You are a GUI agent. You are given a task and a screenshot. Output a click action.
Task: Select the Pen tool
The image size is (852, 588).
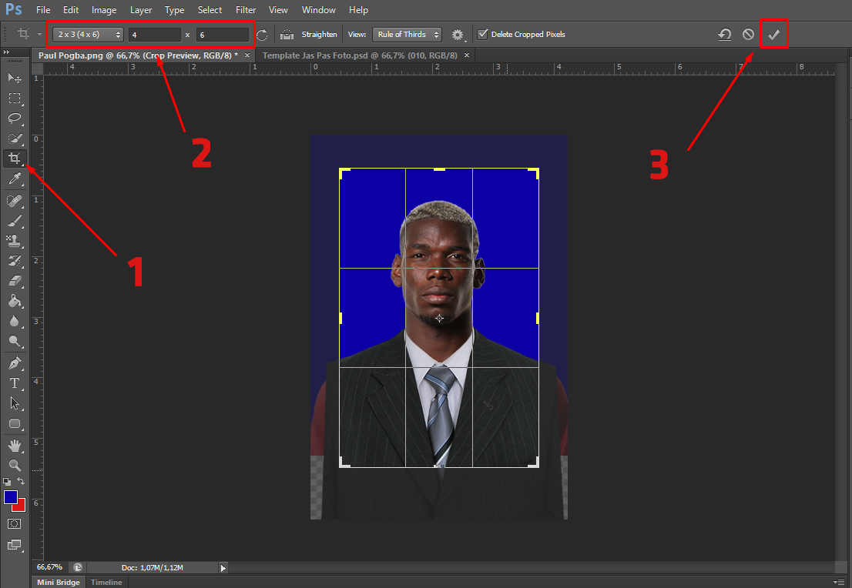coord(15,363)
